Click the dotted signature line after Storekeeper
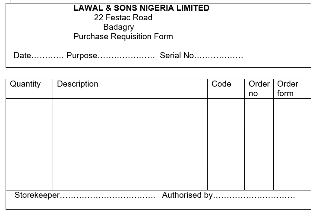 click(107, 196)
